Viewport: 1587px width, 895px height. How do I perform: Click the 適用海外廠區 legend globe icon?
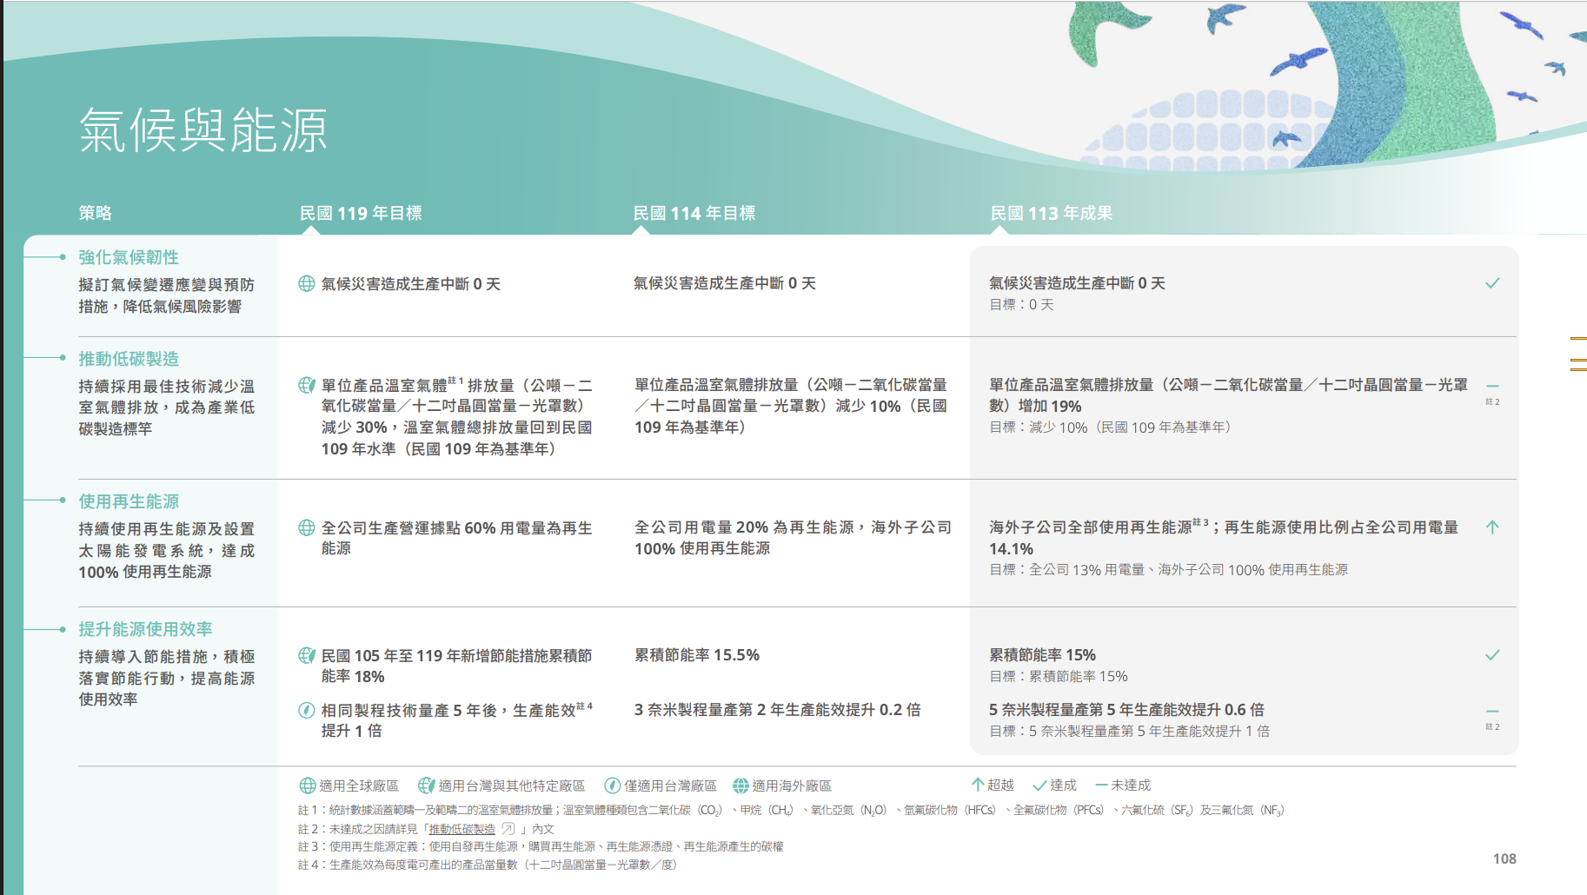tap(740, 786)
